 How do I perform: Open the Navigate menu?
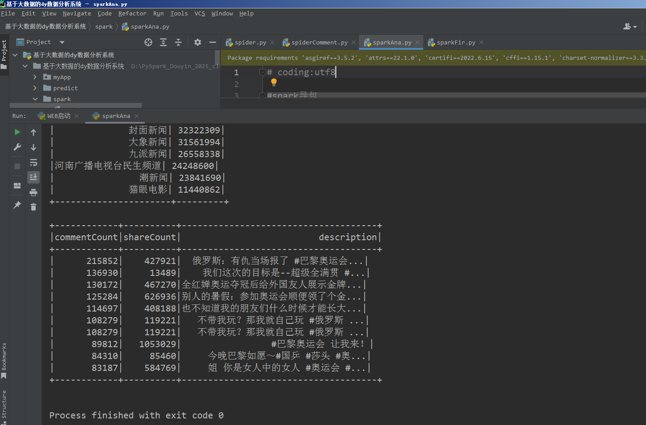coord(77,14)
